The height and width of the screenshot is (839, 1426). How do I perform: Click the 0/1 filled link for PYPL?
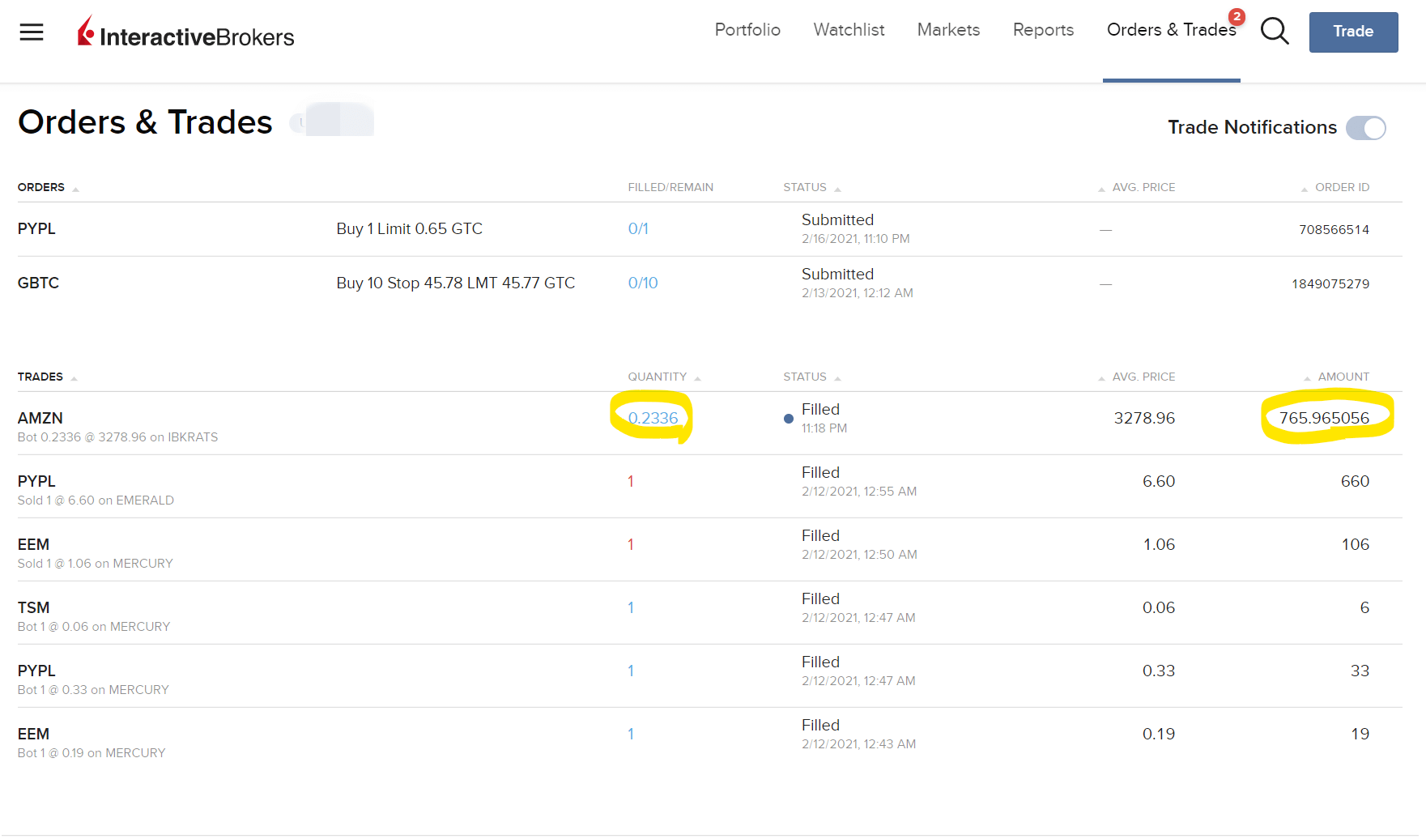click(x=638, y=229)
